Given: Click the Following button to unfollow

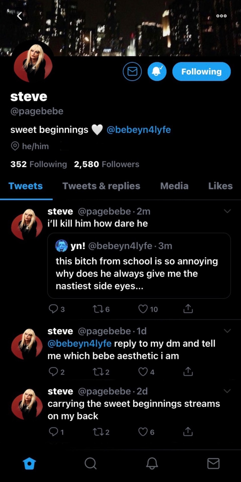Looking at the screenshot, I should point(201,72).
